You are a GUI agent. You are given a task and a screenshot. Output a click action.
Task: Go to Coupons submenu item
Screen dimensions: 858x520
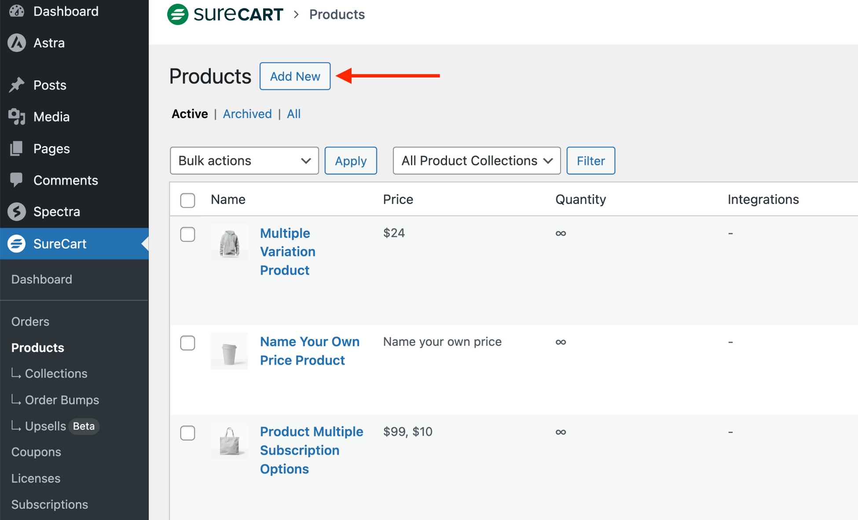tap(36, 452)
